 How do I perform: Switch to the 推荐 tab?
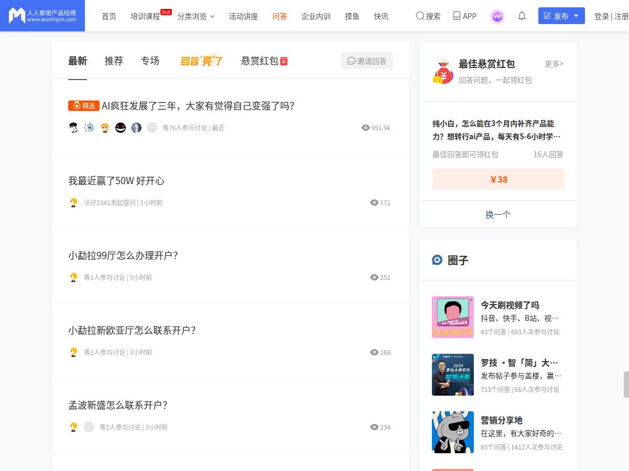click(x=114, y=61)
